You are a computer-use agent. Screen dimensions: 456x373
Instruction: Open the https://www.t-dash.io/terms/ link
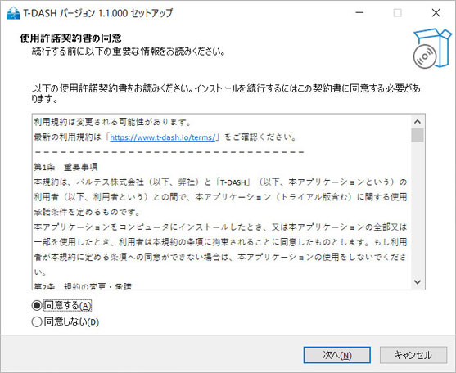(x=163, y=137)
